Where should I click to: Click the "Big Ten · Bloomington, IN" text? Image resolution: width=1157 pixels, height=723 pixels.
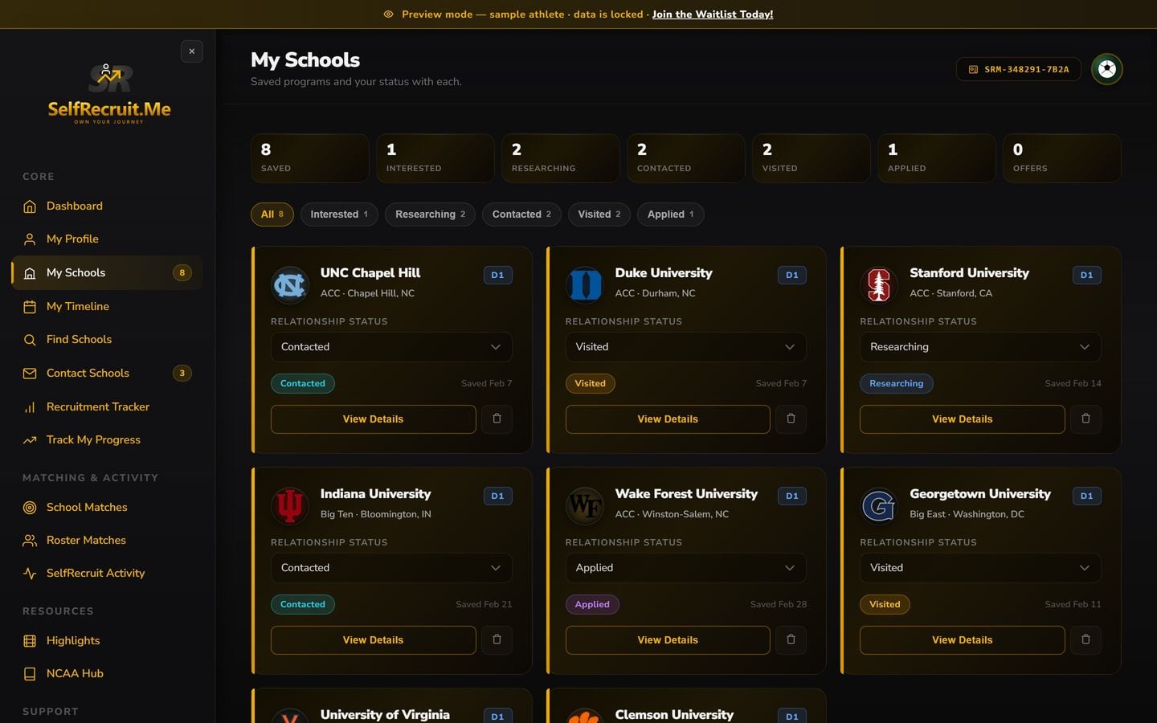coord(375,514)
